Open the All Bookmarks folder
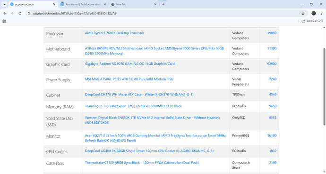The height and width of the screenshot is (174, 326). click(x=312, y=21)
